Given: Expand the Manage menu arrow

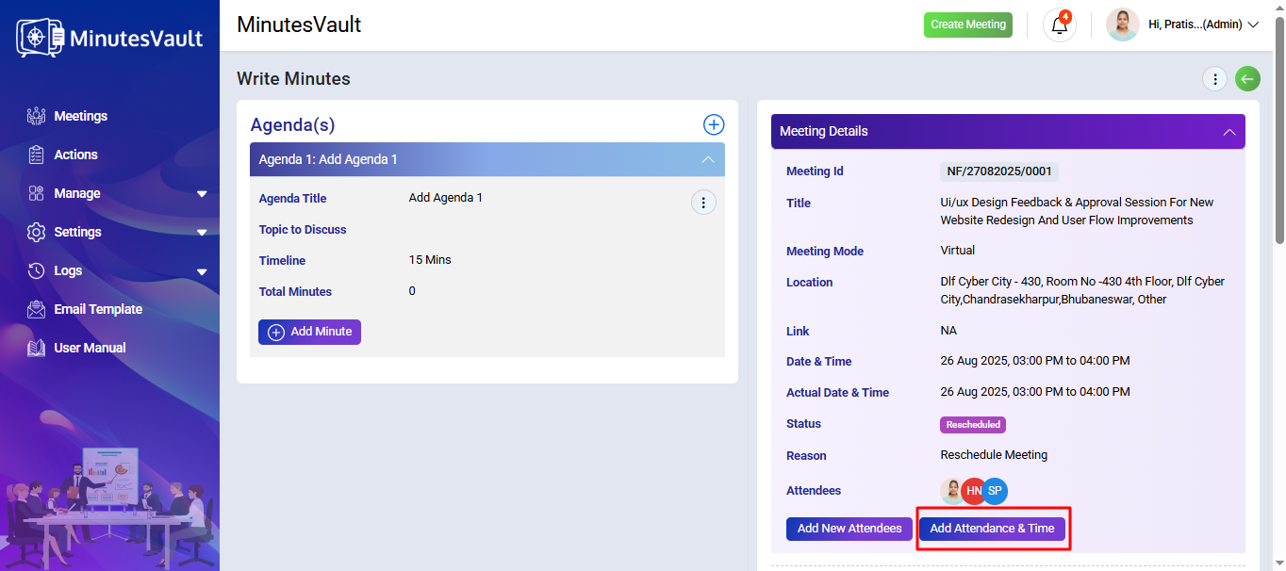Looking at the screenshot, I should pos(202,194).
